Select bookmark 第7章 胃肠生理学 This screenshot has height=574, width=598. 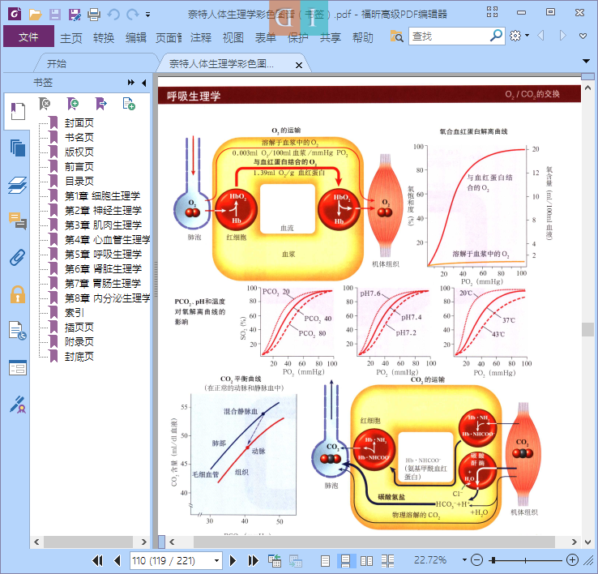tap(103, 283)
